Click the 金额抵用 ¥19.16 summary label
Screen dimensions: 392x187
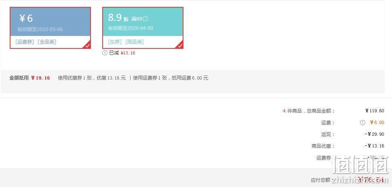pyautogui.click(x=30, y=78)
